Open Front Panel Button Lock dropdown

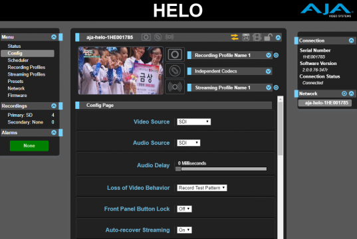click(184, 208)
